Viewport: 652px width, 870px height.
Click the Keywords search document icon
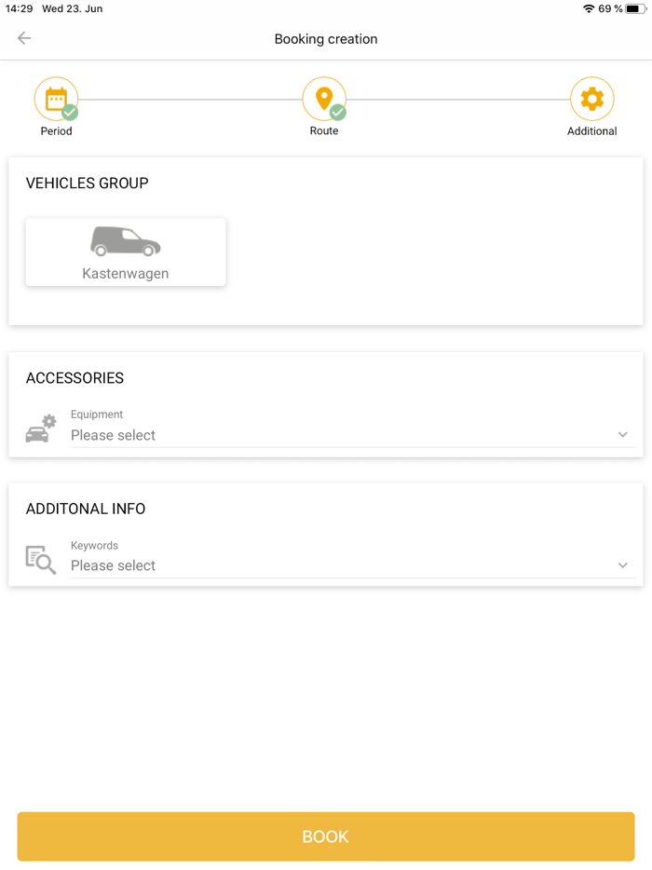click(39, 558)
